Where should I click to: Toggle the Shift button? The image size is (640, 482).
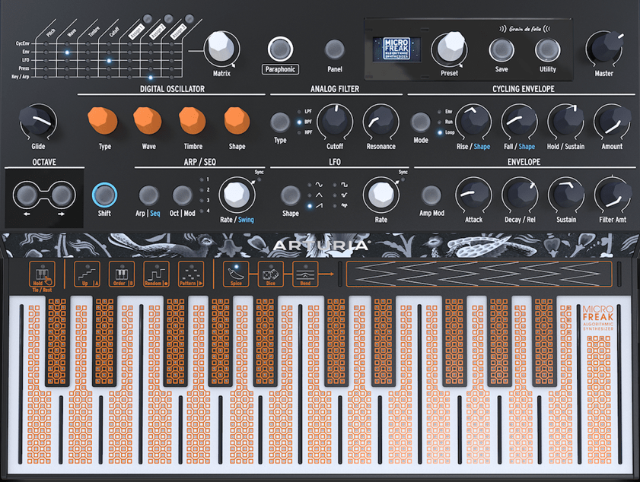tap(103, 195)
